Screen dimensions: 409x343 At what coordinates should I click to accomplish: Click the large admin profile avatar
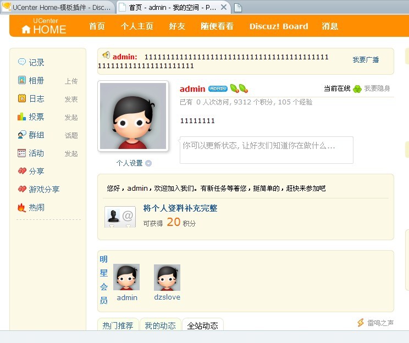click(x=133, y=116)
